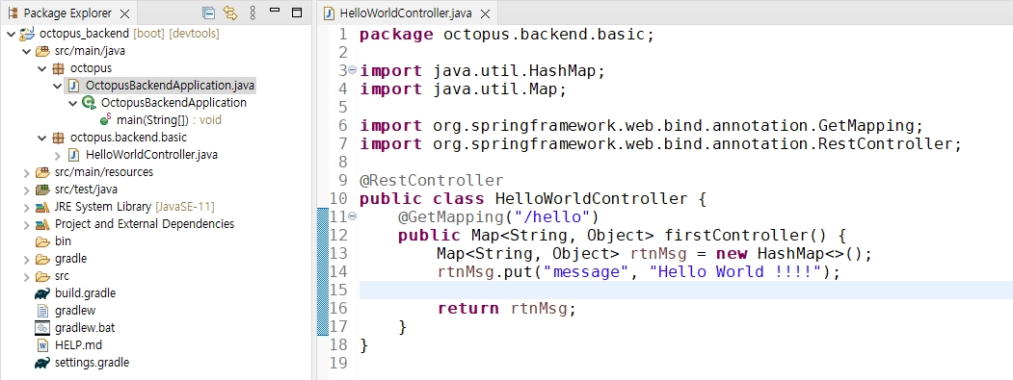Expand JRE System Library node
The image size is (1013, 380).
26,207
